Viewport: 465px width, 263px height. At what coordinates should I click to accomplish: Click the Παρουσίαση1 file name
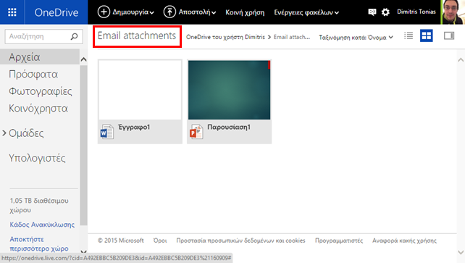click(x=229, y=128)
